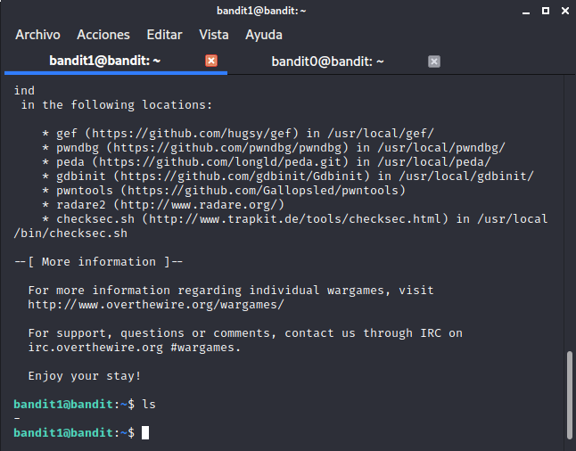This screenshot has height=451, width=576.
Task: Close the bandit0@bandit tab
Action: [434, 61]
